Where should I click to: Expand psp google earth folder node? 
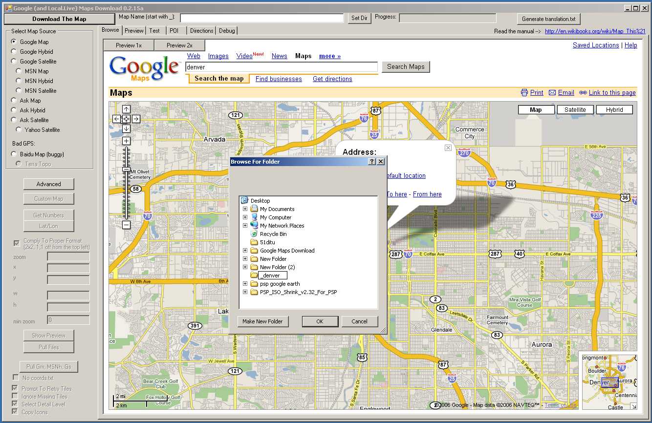click(245, 284)
